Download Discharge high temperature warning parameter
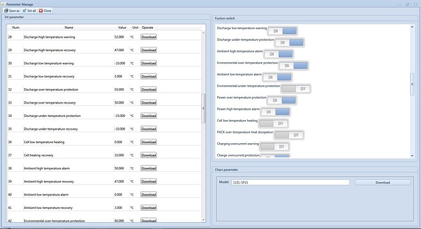The width and height of the screenshot is (421, 229). coord(148,37)
